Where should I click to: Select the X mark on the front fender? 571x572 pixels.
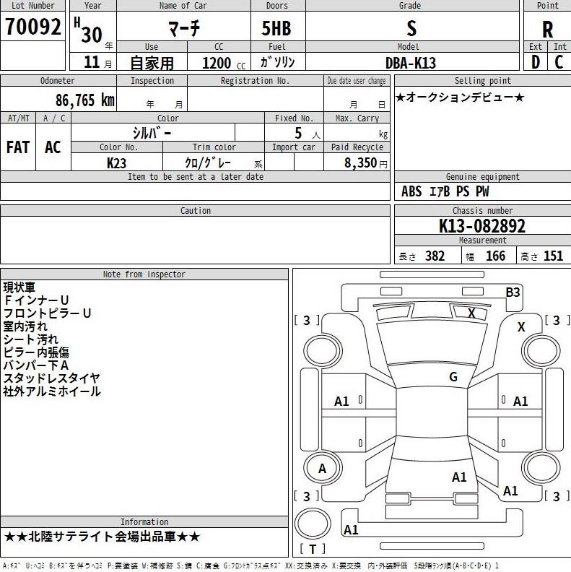pyautogui.click(x=521, y=327)
